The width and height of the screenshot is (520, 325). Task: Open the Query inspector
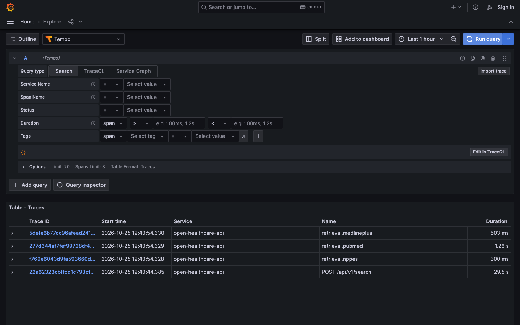tap(81, 185)
